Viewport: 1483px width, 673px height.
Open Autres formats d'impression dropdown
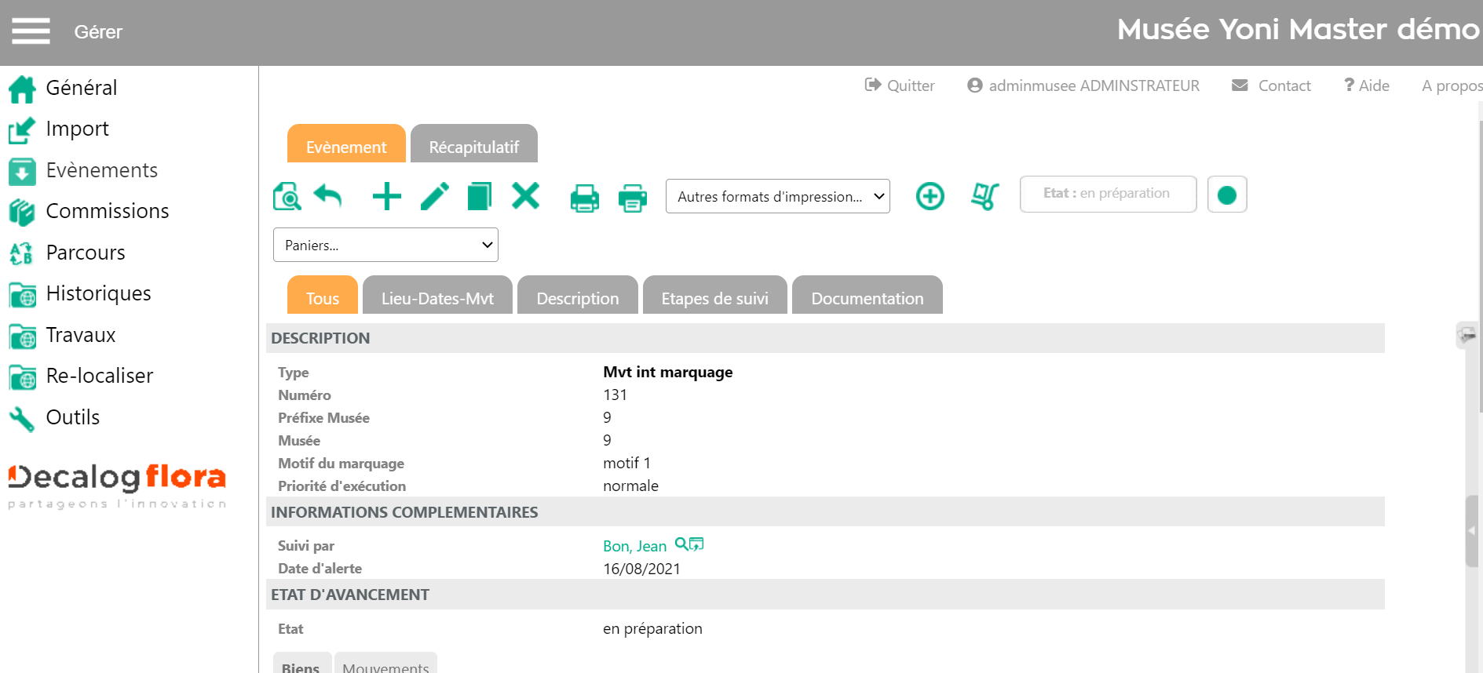point(778,196)
